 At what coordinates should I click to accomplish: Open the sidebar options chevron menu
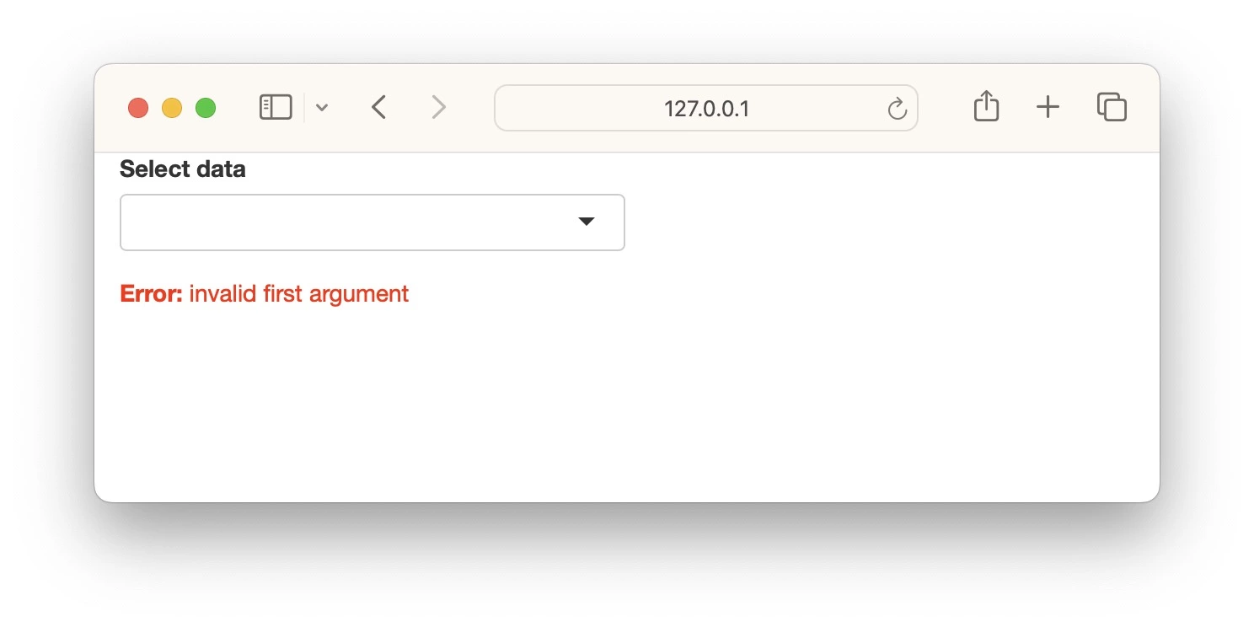click(322, 108)
